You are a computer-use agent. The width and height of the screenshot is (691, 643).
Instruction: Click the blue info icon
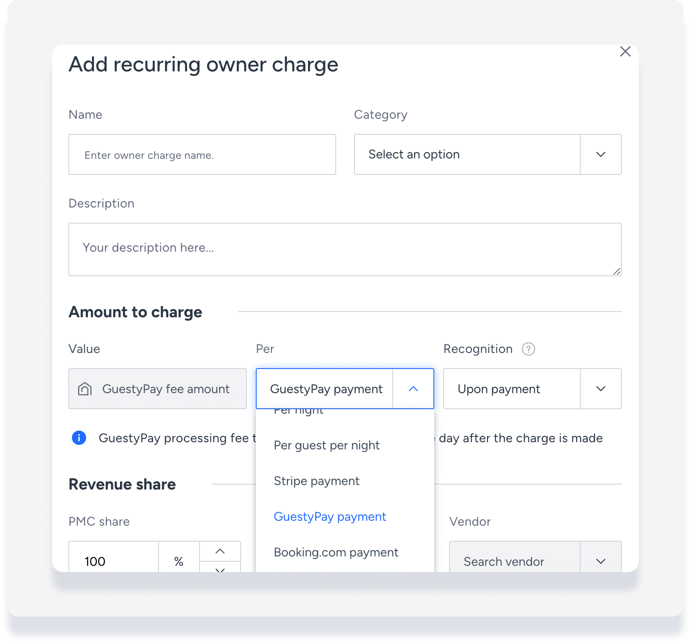[79, 438]
